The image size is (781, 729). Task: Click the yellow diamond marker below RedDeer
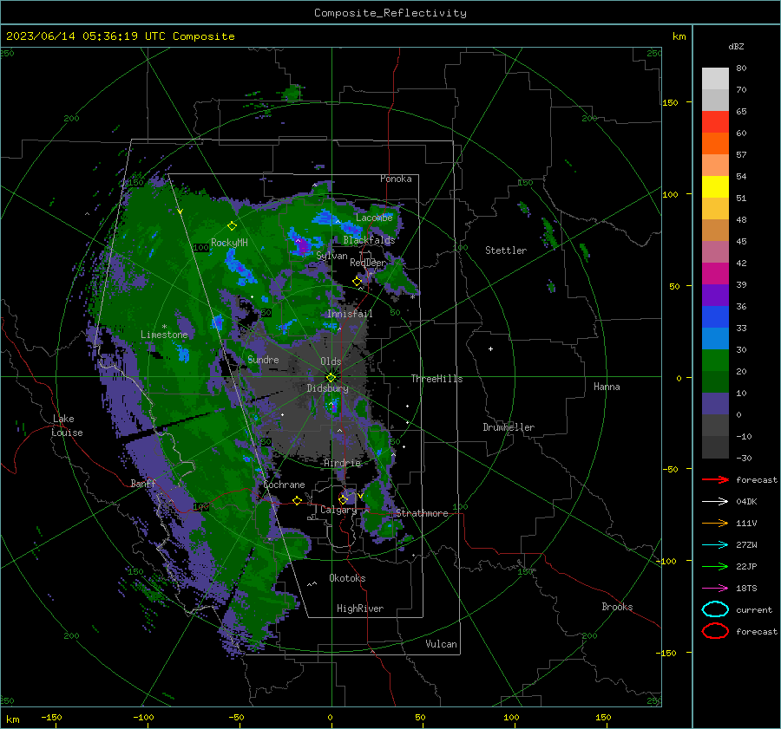coord(358,282)
